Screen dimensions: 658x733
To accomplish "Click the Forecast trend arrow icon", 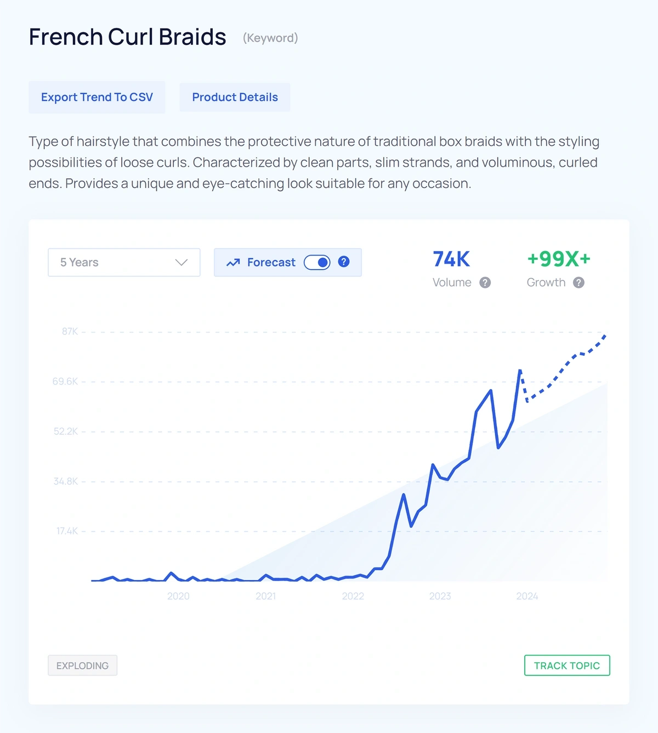I will click(x=234, y=262).
